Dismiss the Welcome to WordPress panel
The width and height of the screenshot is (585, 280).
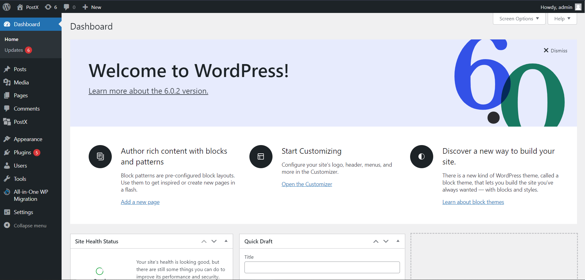[555, 51]
